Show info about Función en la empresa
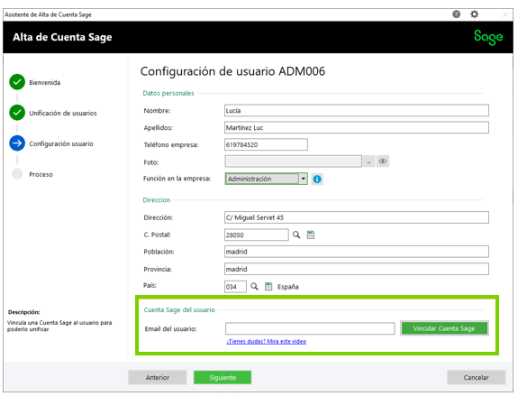 [x=317, y=179]
